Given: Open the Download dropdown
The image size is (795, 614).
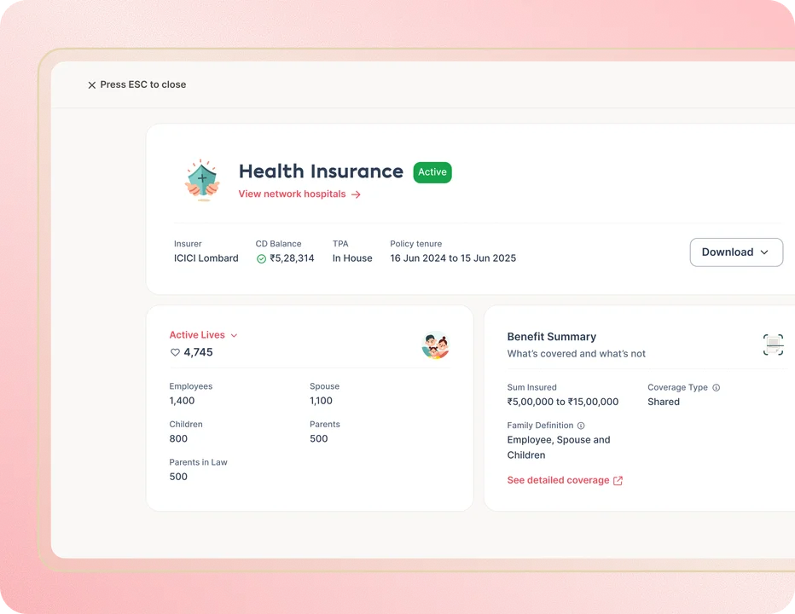Looking at the screenshot, I should click(735, 252).
